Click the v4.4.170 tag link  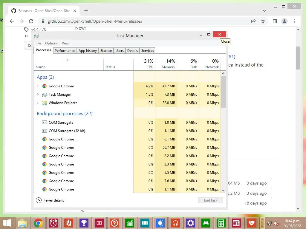point(39,29)
